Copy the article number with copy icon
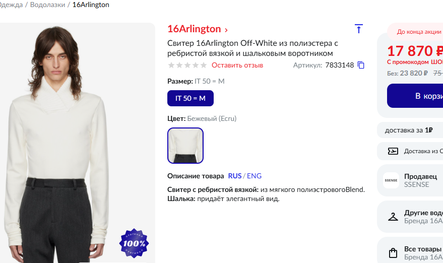 tap(361, 65)
